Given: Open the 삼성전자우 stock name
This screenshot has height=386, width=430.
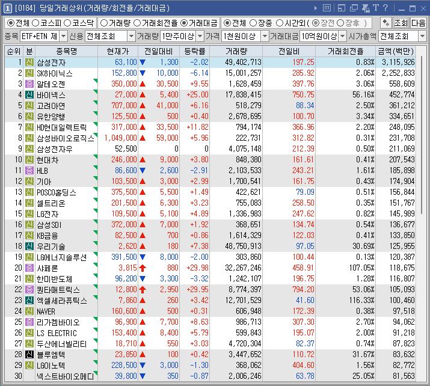Looking at the screenshot, I should pyautogui.click(x=55, y=149).
